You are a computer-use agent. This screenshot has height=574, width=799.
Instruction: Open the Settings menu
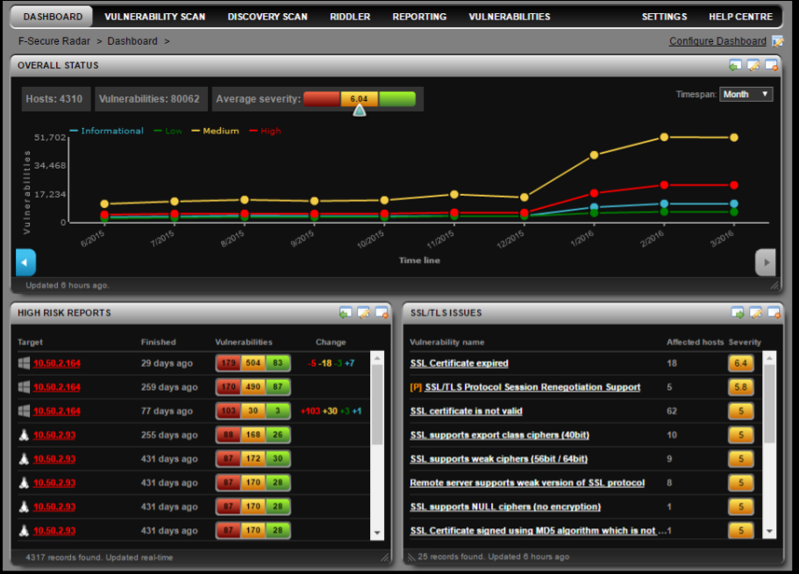[x=665, y=17]
